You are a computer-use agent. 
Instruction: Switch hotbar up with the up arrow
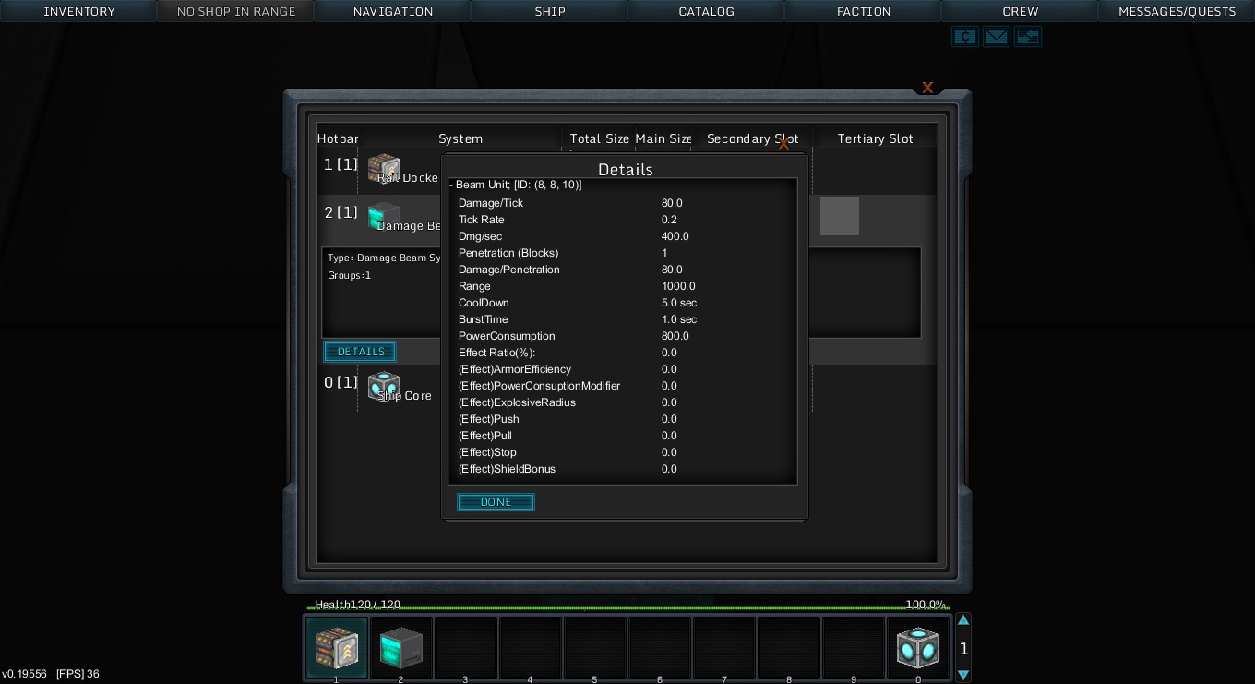[x=963, y=620]
